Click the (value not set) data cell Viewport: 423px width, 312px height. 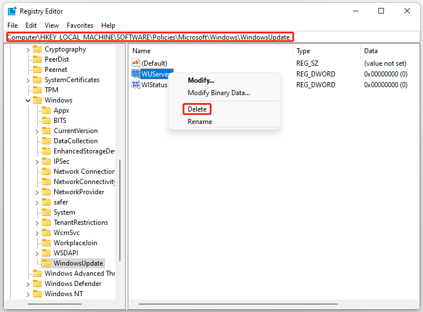point(385,63)
